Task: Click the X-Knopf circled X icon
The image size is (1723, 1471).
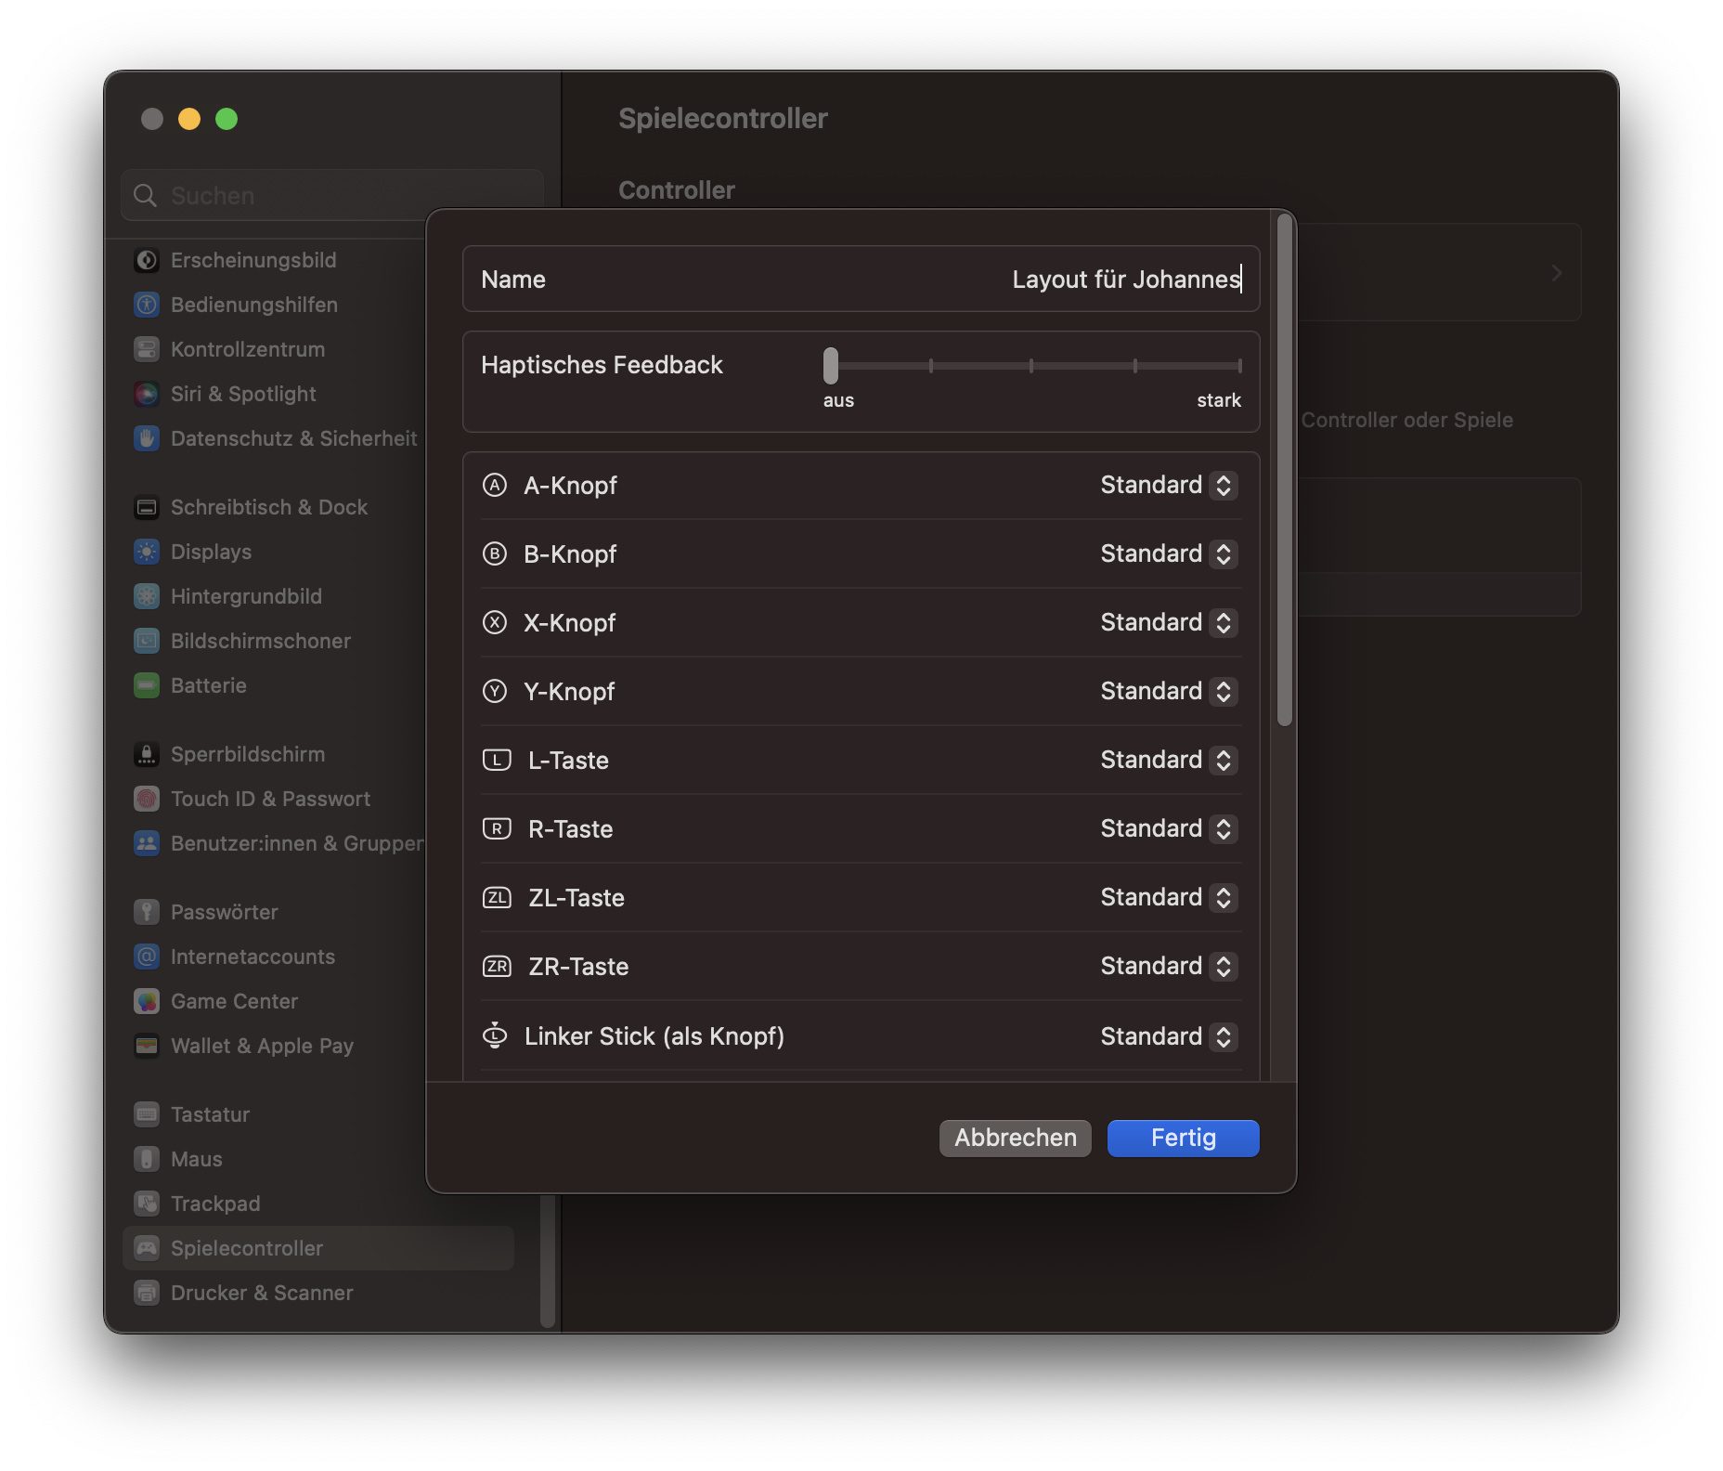Action: (x=495, y=622)
